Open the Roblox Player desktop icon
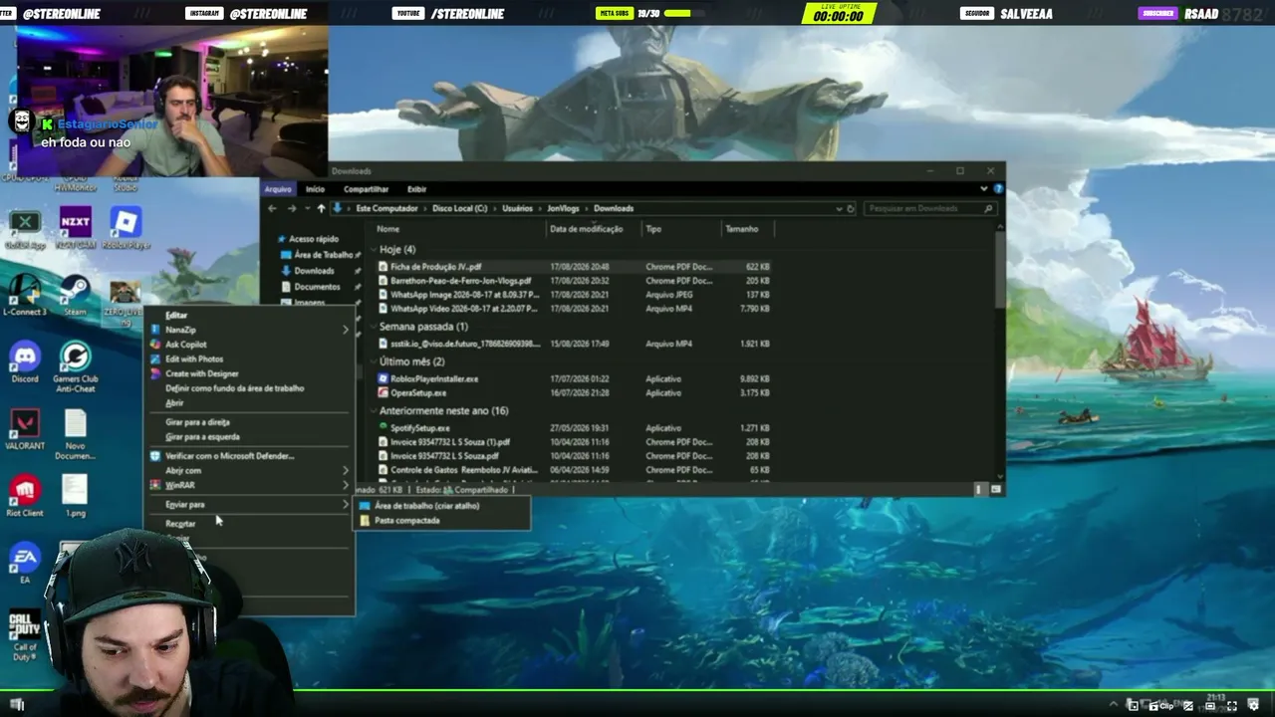 125,227
